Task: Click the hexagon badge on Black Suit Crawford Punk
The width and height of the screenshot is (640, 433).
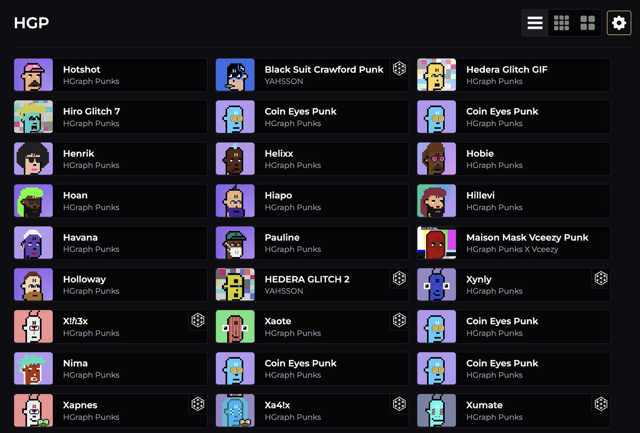Action: point(399,68)
